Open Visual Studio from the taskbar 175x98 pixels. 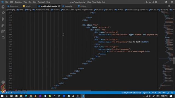(40, 96)
